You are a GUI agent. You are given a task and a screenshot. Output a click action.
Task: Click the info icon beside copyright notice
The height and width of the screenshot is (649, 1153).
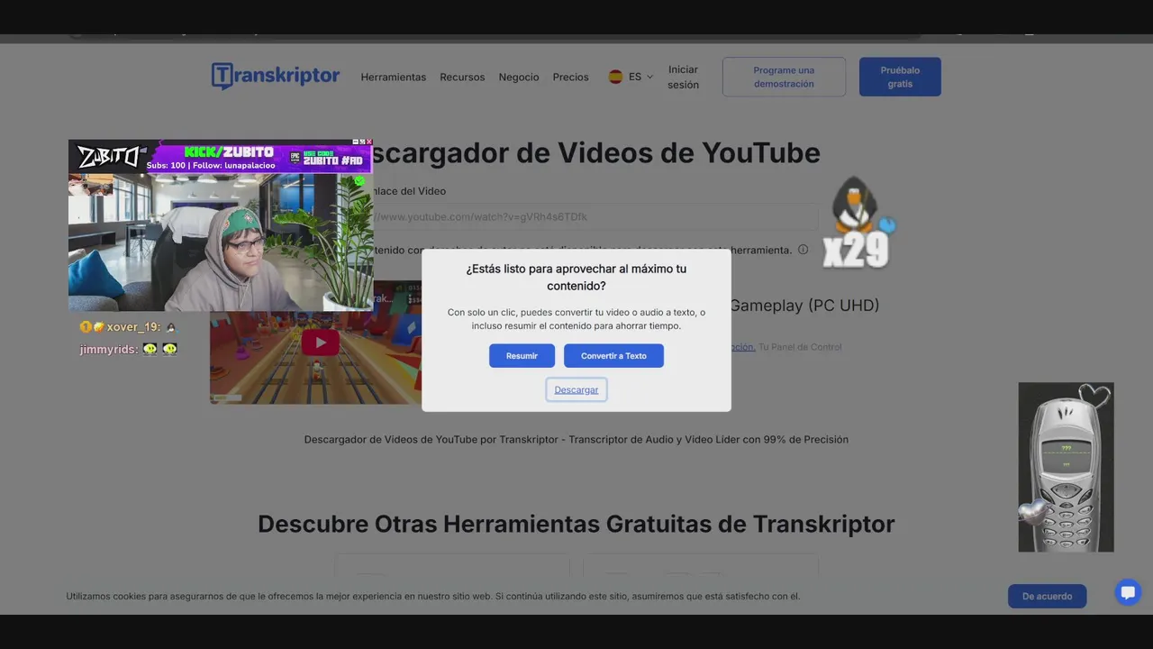803,250
